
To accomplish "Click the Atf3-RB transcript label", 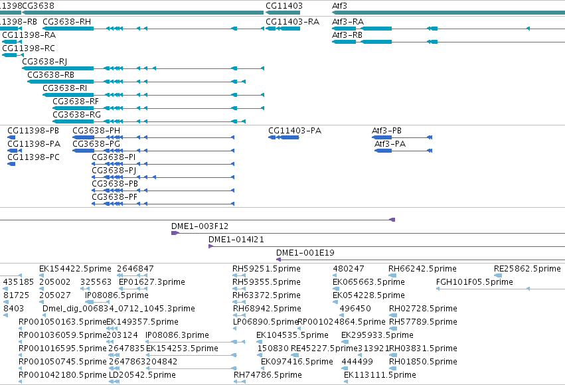I will 347,35.
